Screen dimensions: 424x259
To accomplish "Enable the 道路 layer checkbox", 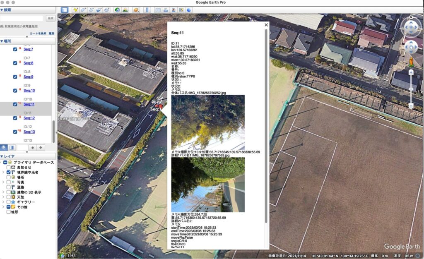I will tap(8, 187).
